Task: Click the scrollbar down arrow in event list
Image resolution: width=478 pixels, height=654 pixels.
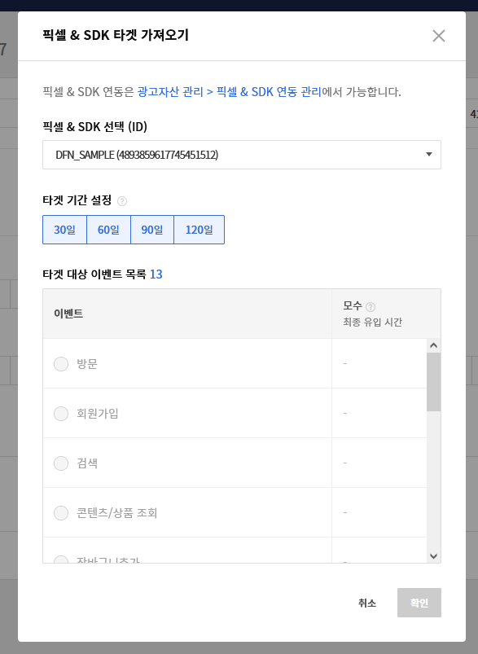Action: (433, 556)
